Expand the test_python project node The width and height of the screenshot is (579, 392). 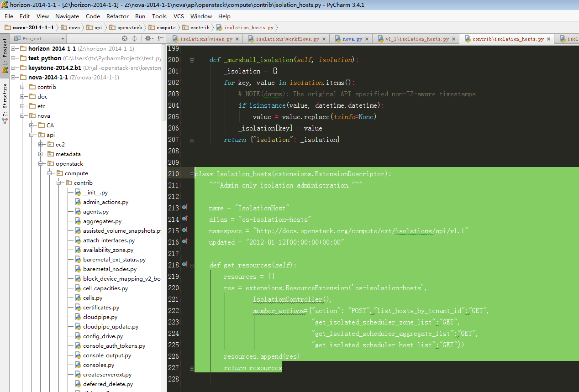click(14, 58)
